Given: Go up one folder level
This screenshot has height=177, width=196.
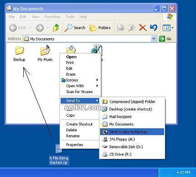Looking at the screenshot, I should [x=56, y=28].
